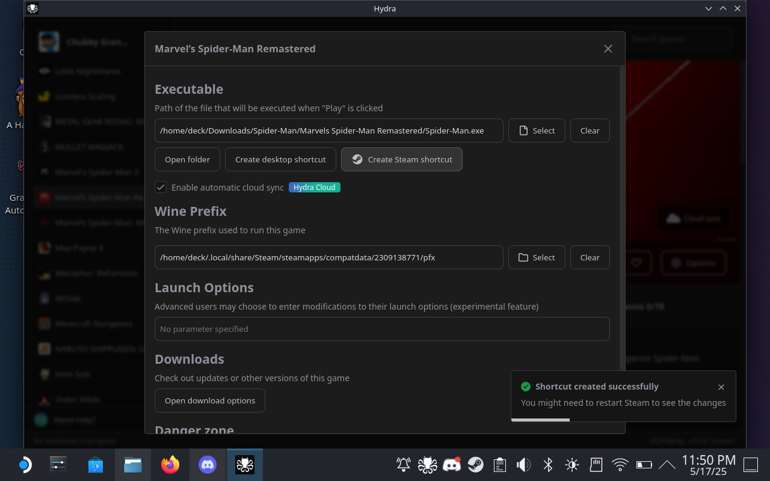Expand hidden system tray icons arrow

(x=667, y=465)
